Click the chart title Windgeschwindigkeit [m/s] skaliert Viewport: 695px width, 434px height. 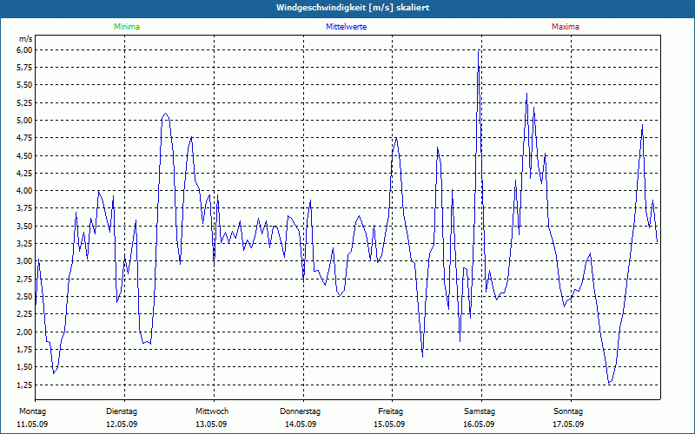[353, 8]
